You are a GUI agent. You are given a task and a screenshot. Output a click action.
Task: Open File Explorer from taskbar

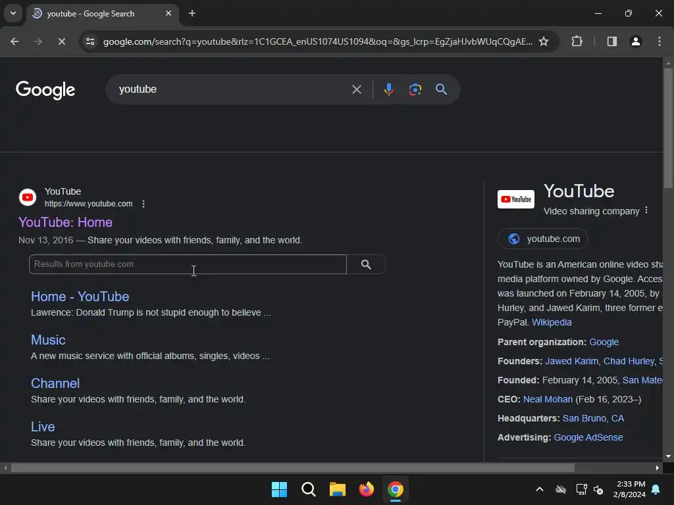point(338,489)
